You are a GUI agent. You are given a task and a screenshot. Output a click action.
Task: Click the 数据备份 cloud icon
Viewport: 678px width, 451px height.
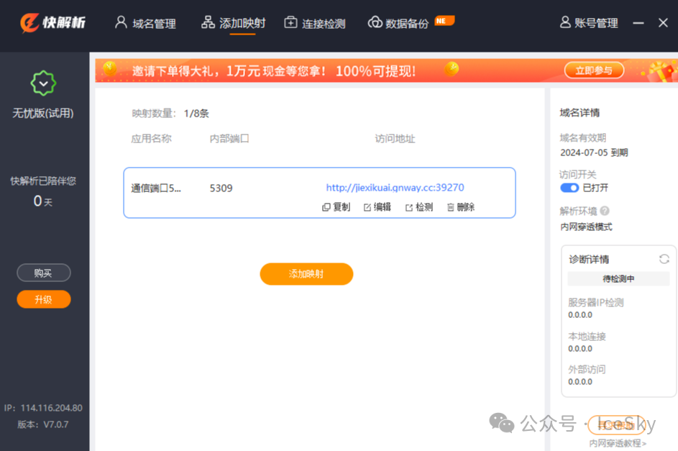(375, 22)
